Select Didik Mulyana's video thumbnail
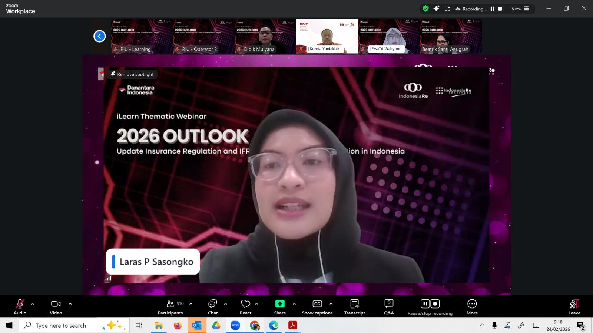Viewport: 593px width, 333px height. click(265, 36)
